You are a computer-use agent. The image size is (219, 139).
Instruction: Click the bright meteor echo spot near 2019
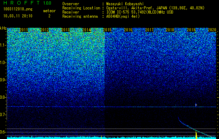click(196, 105)
